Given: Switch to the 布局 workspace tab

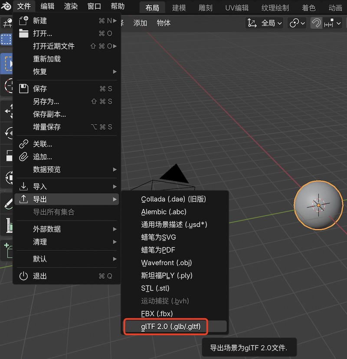Looking at the screenshot, I should pos(152,8).
